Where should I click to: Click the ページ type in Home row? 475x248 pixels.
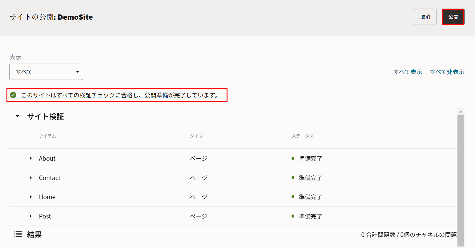click(199, 197)
